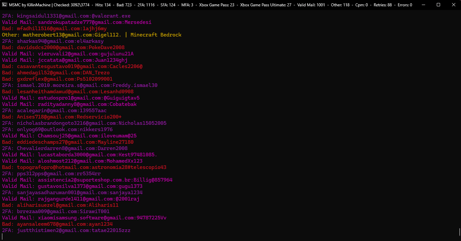Image resolution: width=461 pixels, height=241 pixels.
Task: Minimize the MSMC console window
Action: (423, 5)
